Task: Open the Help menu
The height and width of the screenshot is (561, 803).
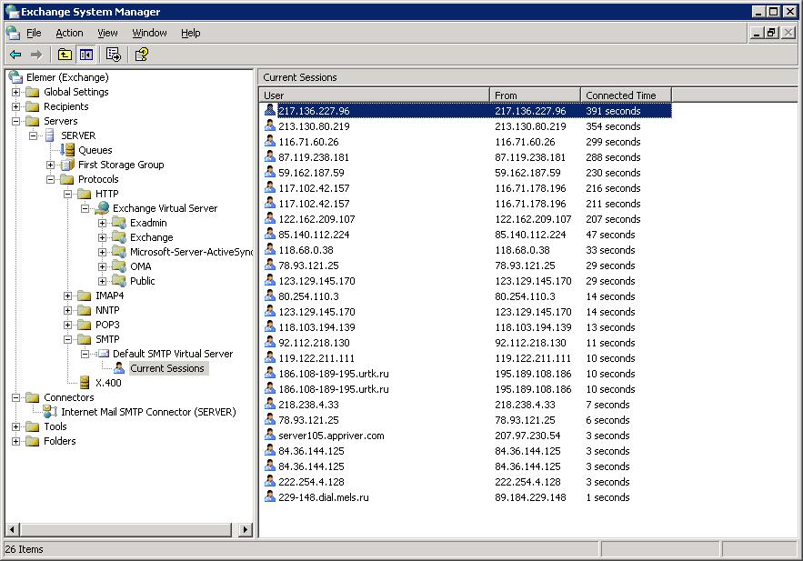Action: point(190,33)
